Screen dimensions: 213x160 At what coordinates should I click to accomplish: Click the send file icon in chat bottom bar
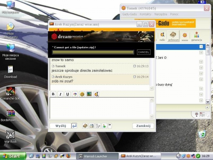click(x=98, y=126)
